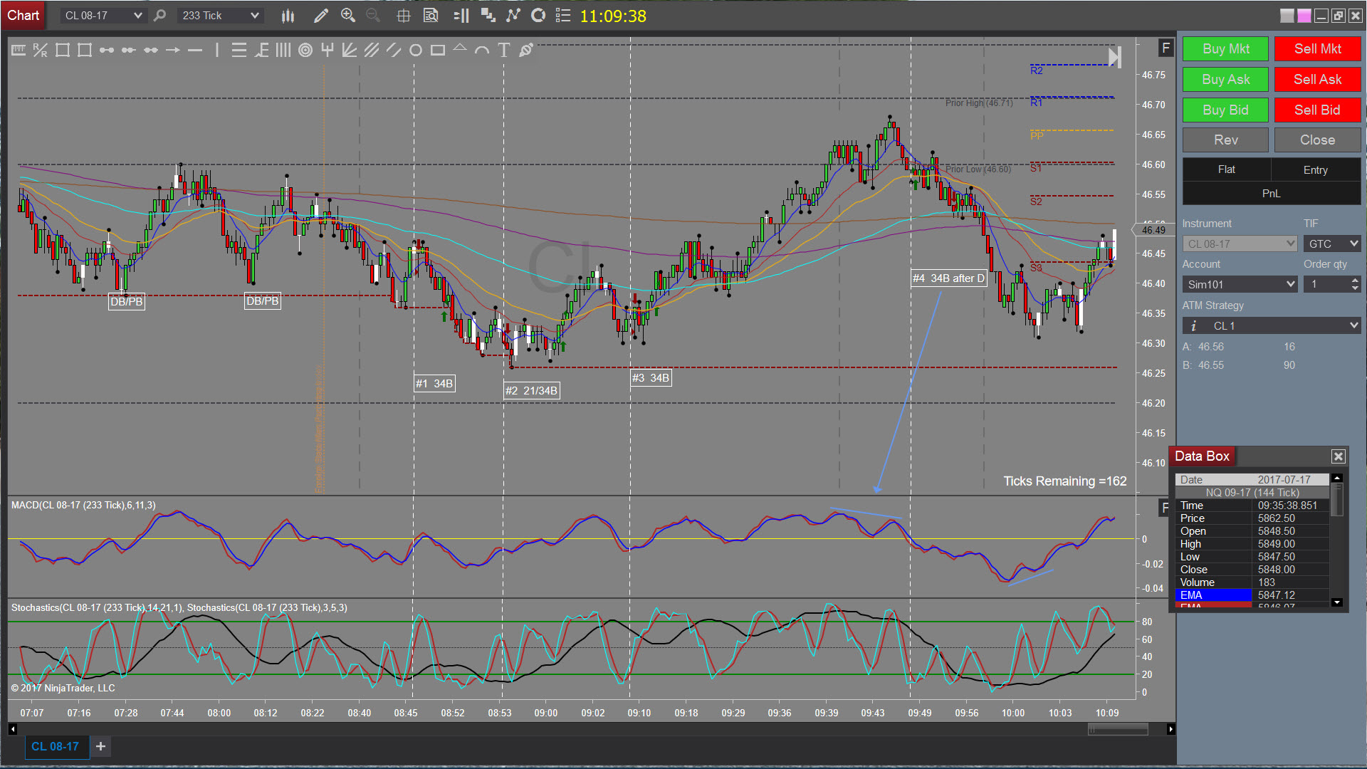
Task: Toggle the crosshair cursor icon
Action: coord(404,16)
